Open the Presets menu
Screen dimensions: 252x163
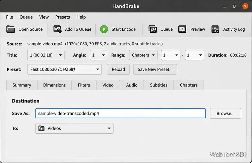point(63,17)
